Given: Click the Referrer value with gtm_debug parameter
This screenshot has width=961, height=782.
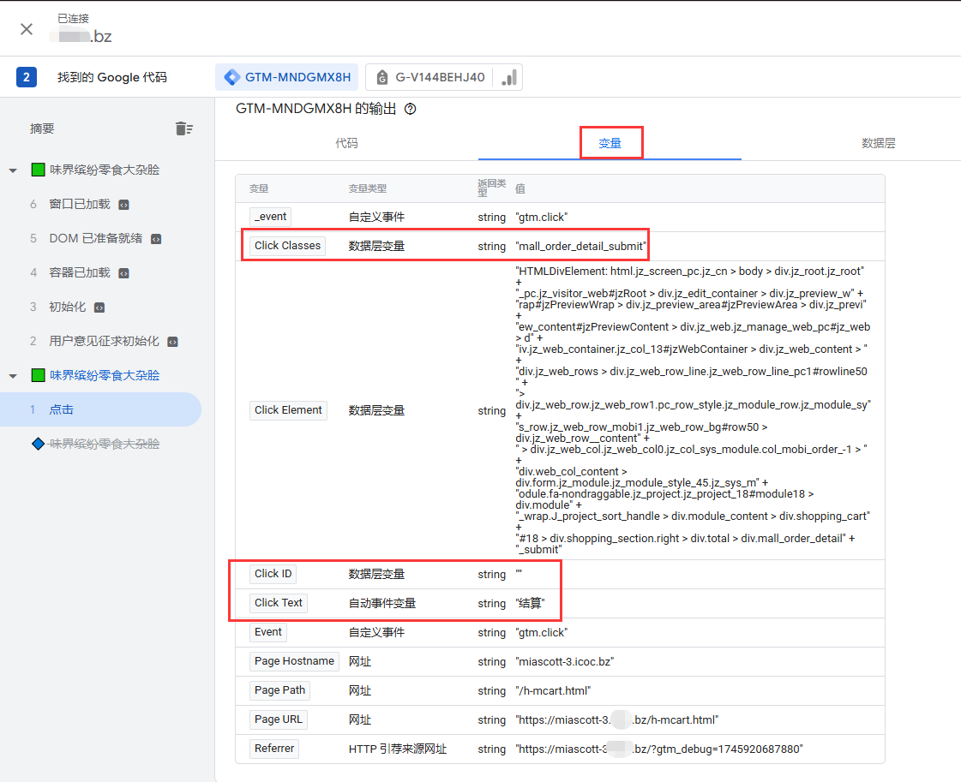Looking at the screenshot, I should pos(659,749).
